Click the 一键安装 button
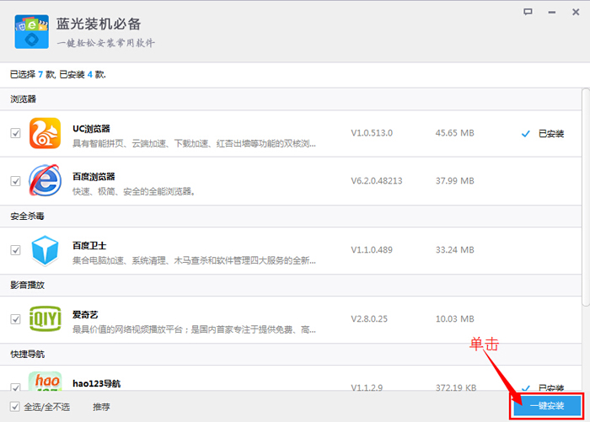The height and width of the screenshot is (422, 590). 547,406
